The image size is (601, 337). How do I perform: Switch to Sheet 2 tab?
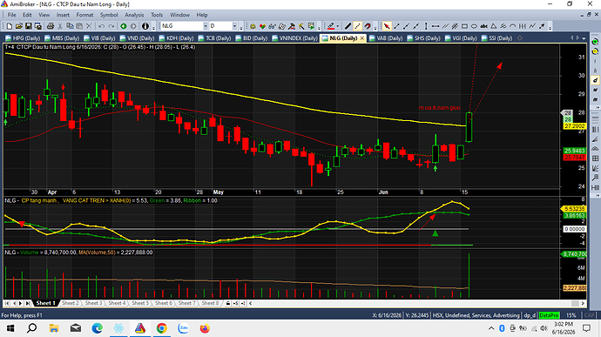(71, 303)
